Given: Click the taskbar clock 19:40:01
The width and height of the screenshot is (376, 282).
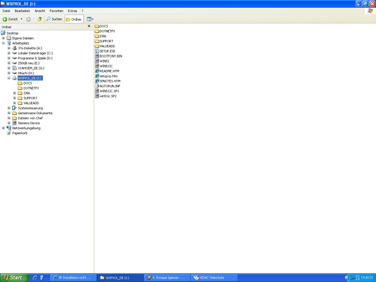Looking at the screenshot, I should click(367, 278).
